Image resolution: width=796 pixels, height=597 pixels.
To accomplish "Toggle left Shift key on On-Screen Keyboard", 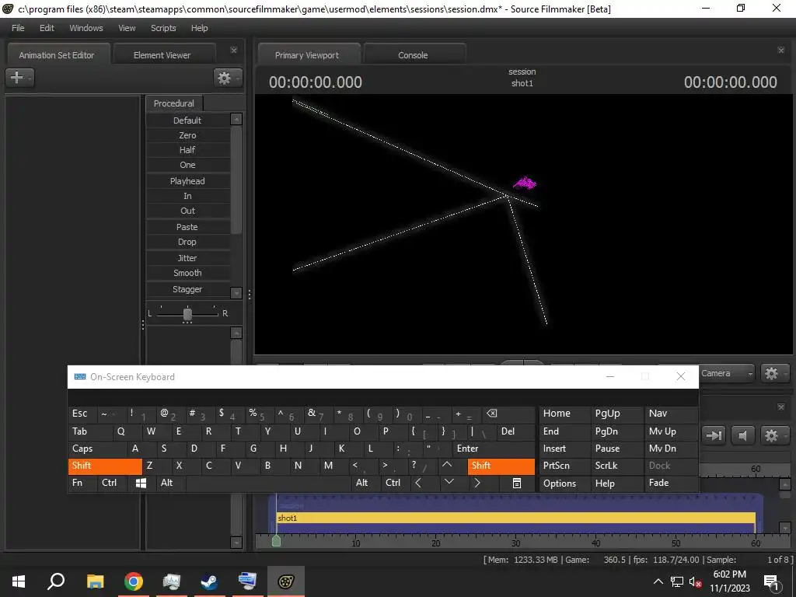I will click(105, 466).
